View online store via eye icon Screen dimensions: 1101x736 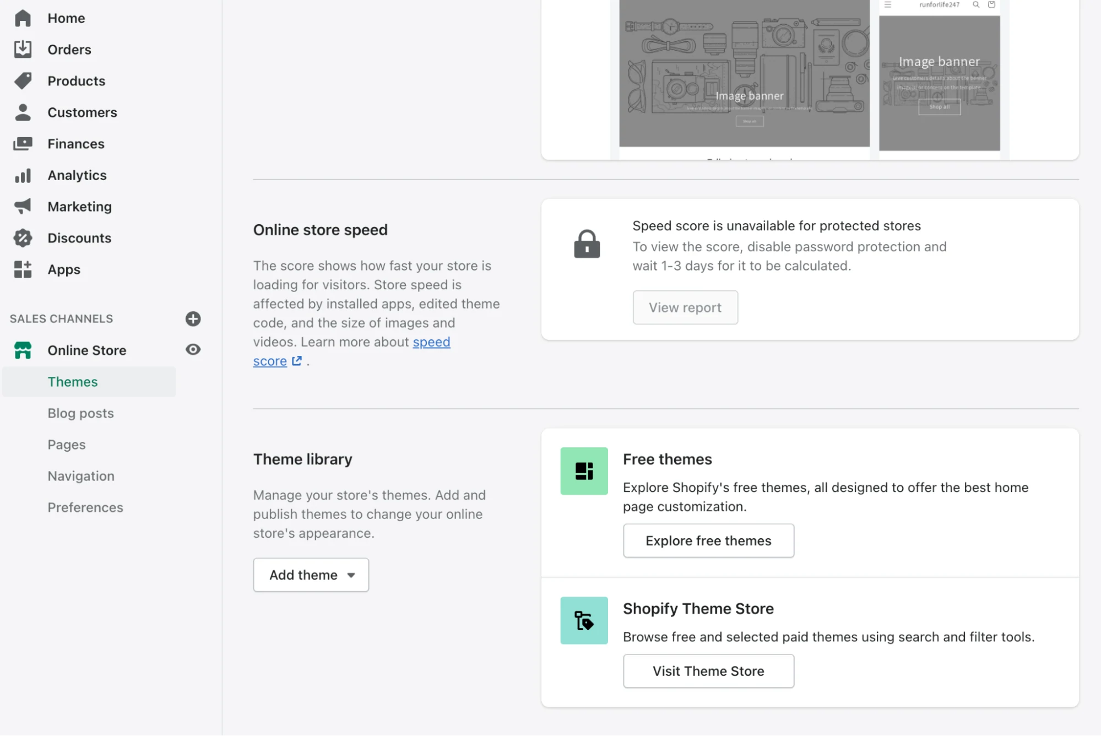pos(193,349)
